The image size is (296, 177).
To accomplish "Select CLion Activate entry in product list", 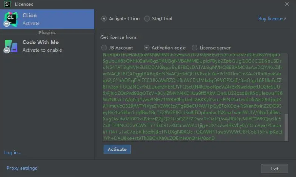I will (x=47, y=19).
